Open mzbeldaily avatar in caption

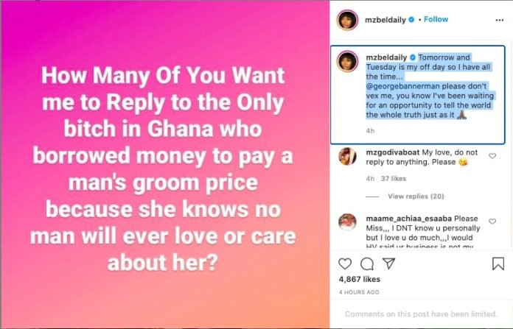347,61
